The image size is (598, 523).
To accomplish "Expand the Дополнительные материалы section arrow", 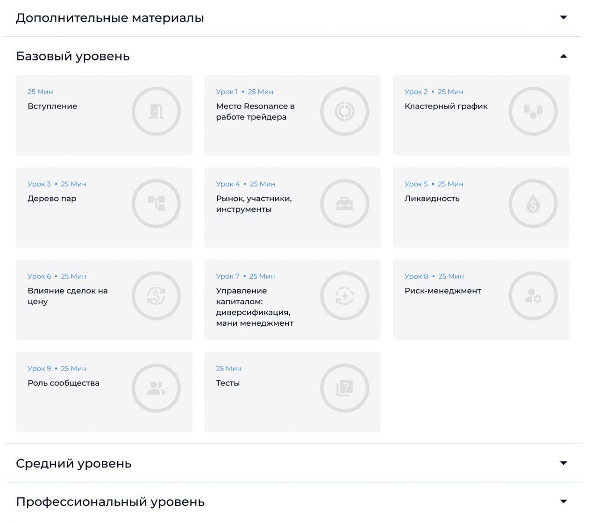I will coord(563,18).
